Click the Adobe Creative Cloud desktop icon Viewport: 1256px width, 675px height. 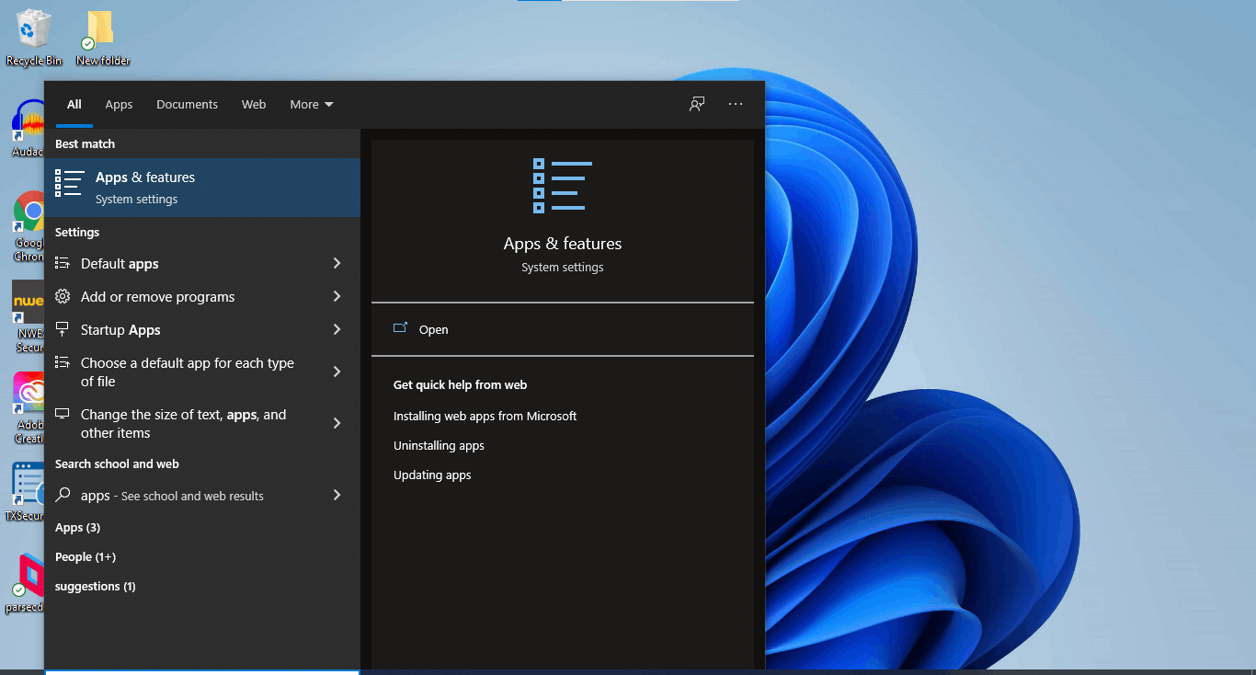29,408
